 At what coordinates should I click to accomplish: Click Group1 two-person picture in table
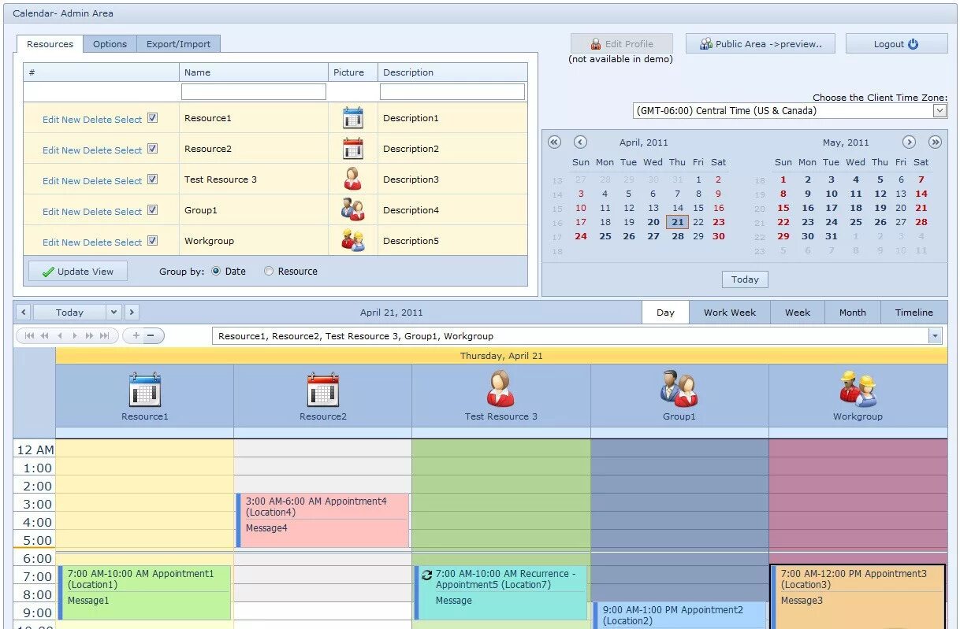353,210
